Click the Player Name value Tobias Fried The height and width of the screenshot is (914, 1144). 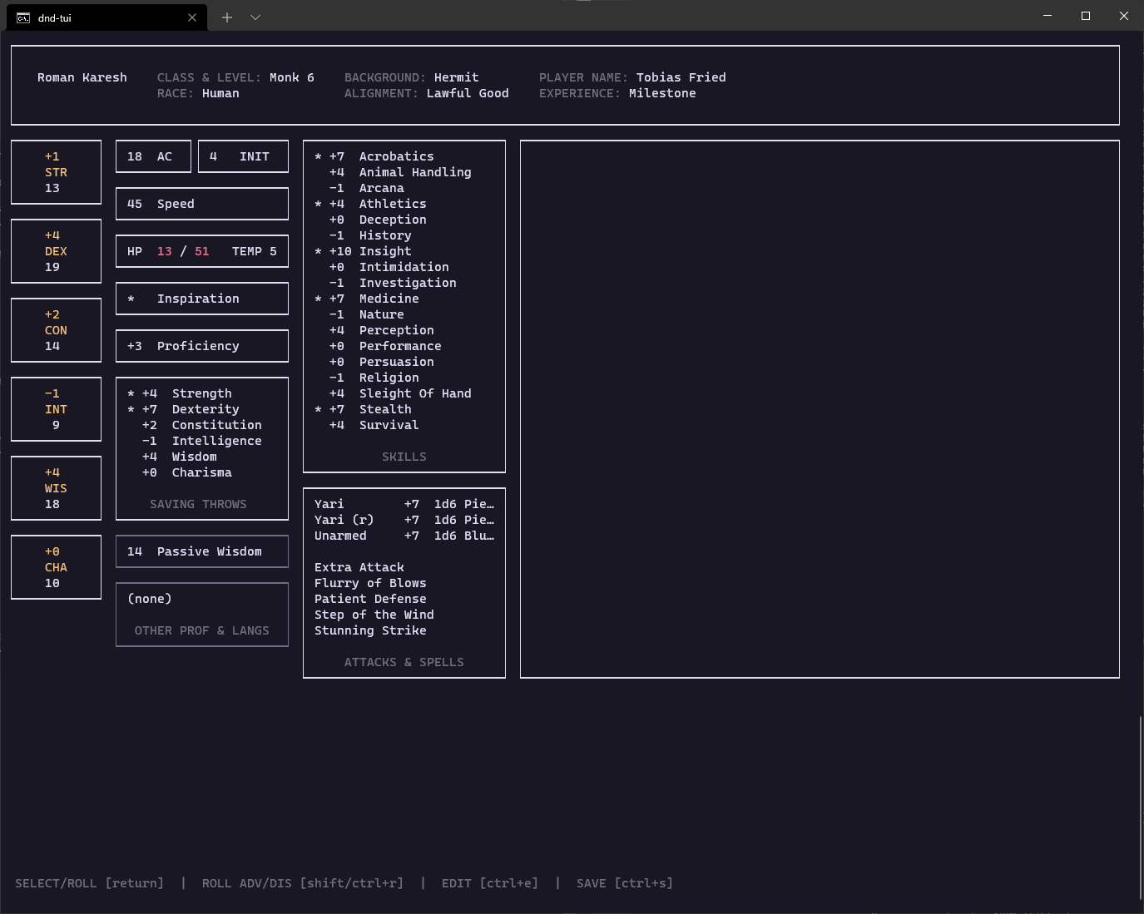click(681, 77)
